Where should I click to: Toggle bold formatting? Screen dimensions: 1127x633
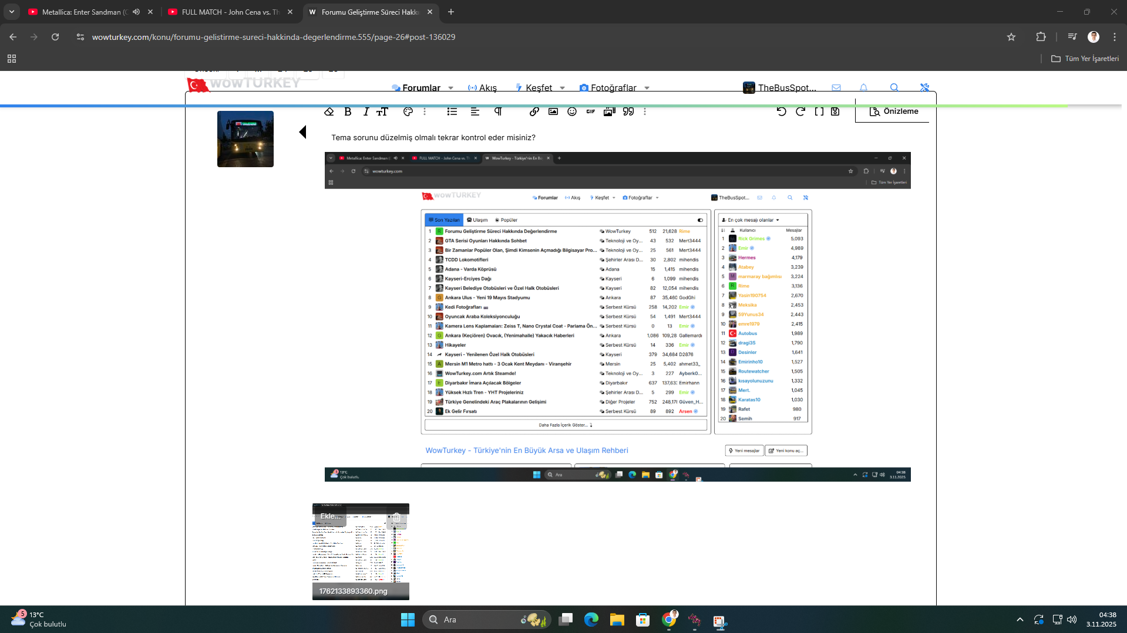pyautogui.click(x=348, y=111)
